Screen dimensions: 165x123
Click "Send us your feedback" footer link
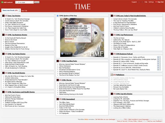155,121
